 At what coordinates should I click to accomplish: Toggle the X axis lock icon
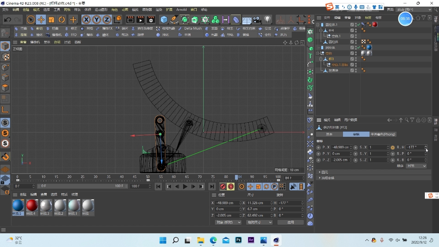(87, 20)
